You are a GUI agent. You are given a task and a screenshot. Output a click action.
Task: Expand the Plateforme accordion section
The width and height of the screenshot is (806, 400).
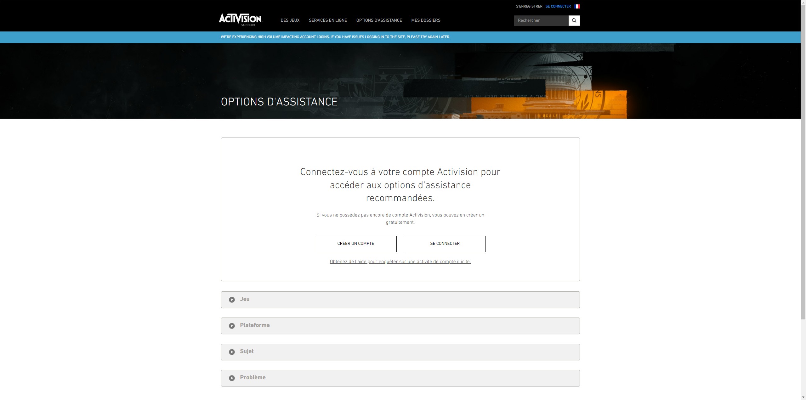400,326
